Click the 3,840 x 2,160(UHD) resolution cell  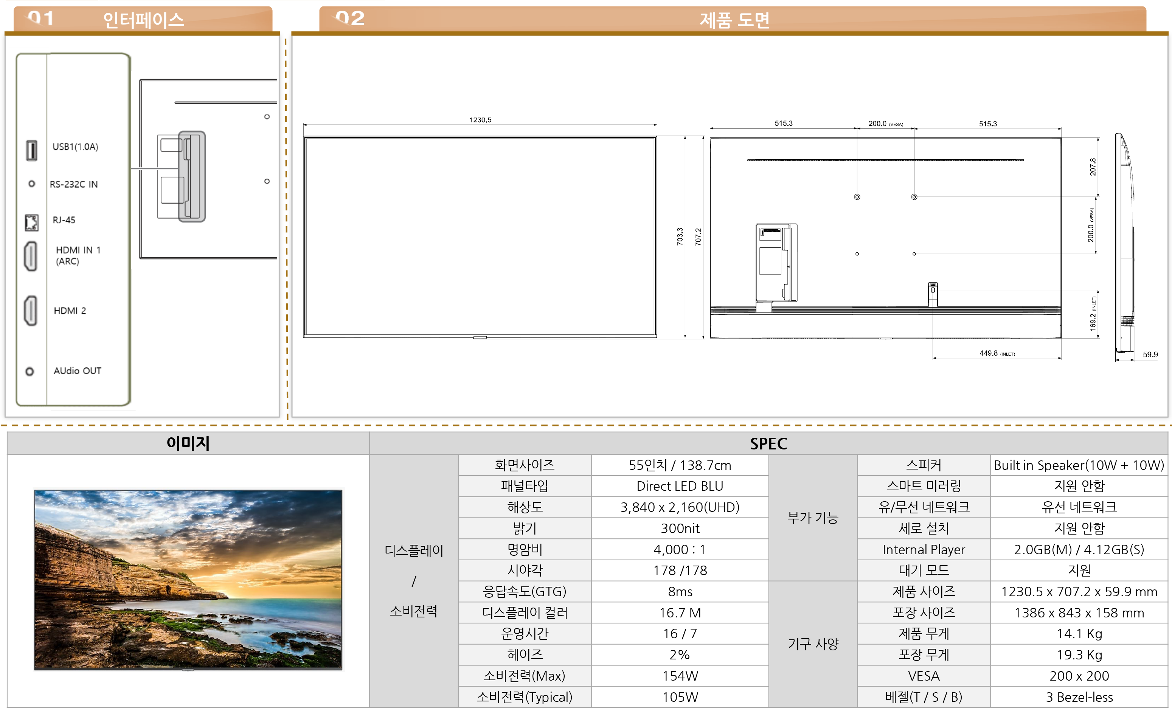[680, 507]
